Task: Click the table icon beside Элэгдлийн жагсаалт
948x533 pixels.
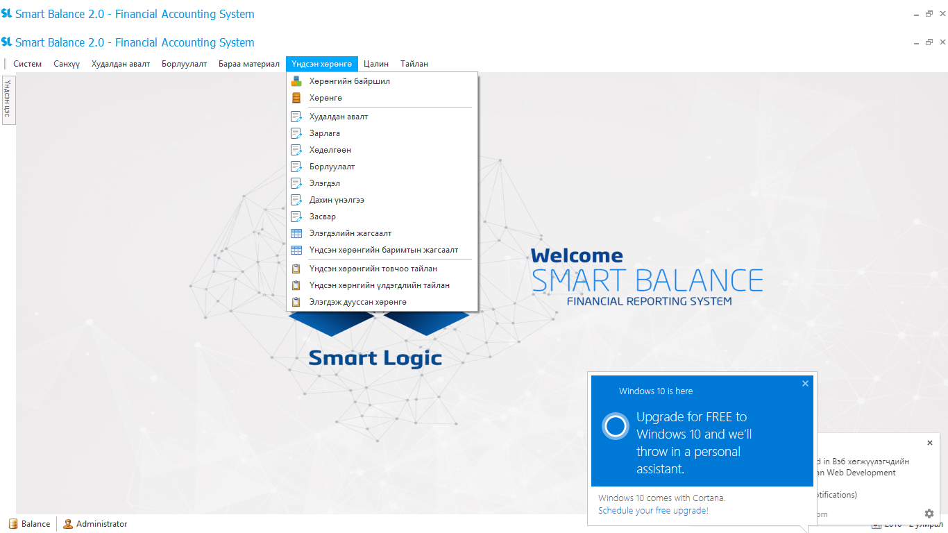Action: click(296, 233)
